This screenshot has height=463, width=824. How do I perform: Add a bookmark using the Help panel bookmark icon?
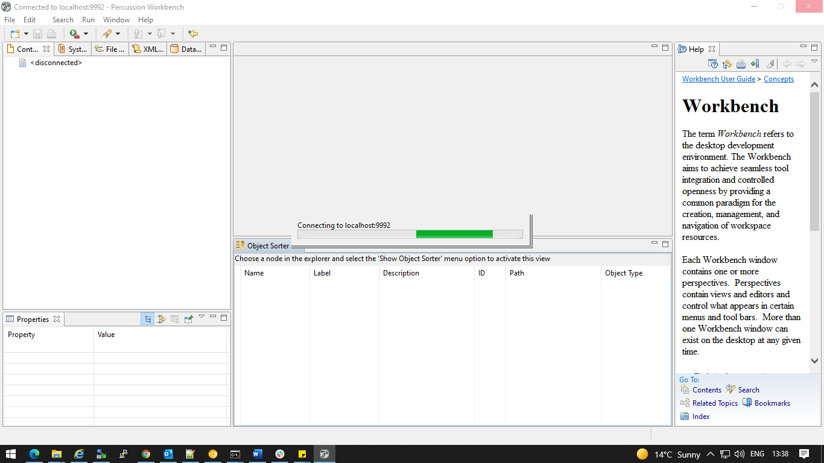754,64
